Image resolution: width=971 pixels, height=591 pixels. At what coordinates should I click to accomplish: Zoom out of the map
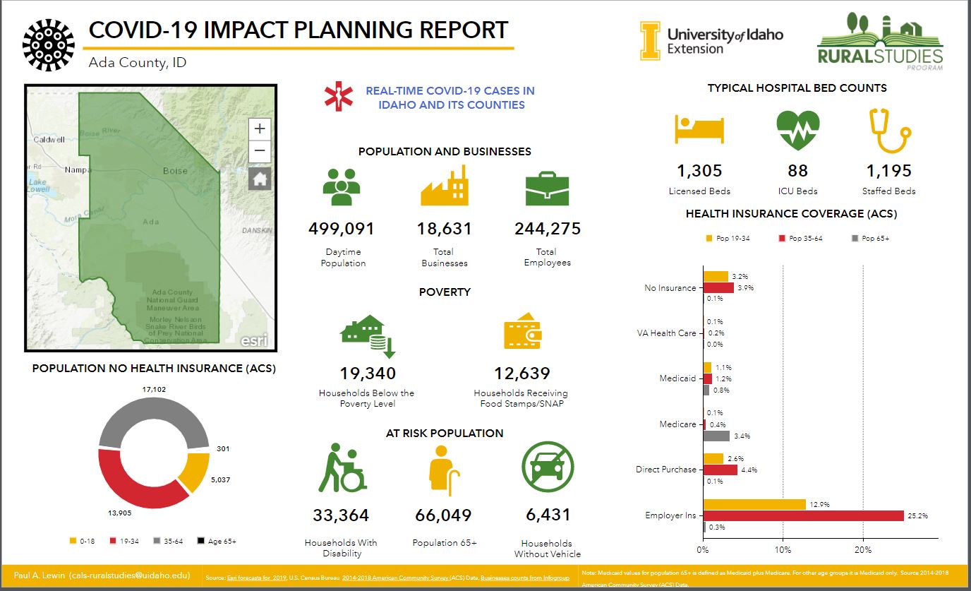coord(260,150)
